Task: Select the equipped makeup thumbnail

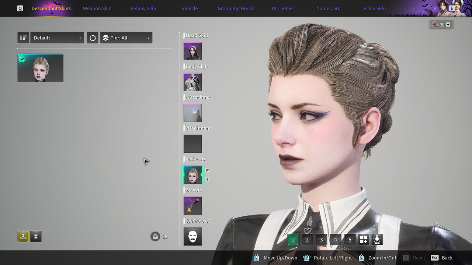Action: [x=40, y=68]
